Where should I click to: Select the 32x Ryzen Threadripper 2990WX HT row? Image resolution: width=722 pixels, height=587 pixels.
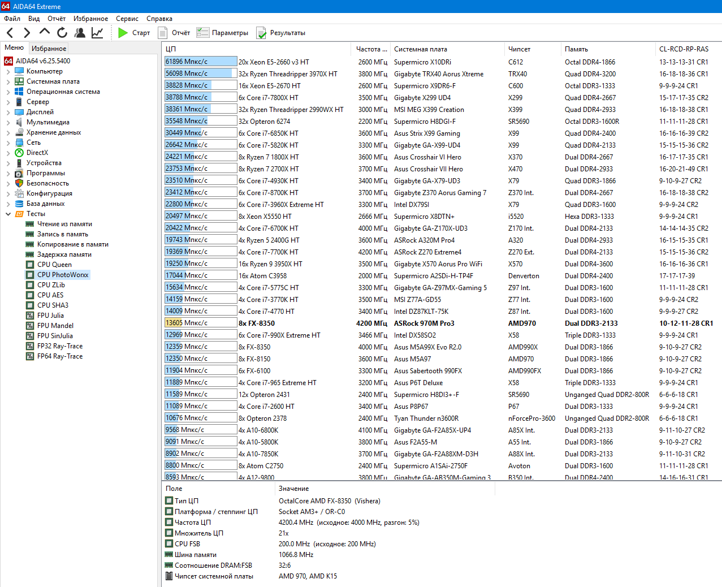click(441, 109)
